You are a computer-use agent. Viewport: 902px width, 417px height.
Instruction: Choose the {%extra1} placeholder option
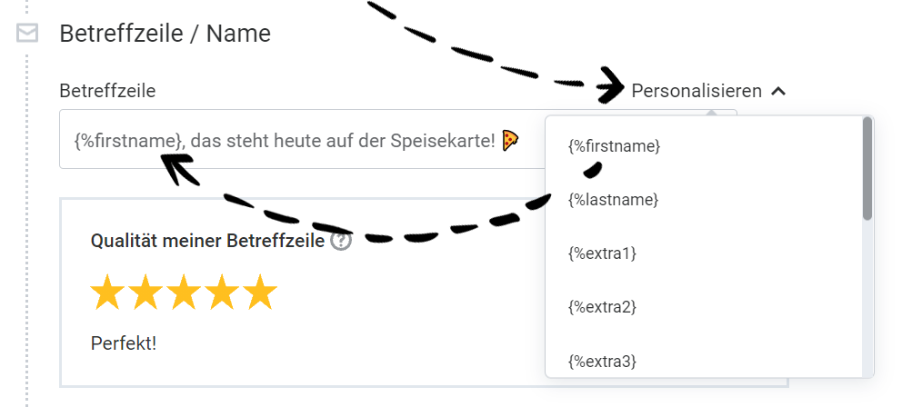pos(602,253)
